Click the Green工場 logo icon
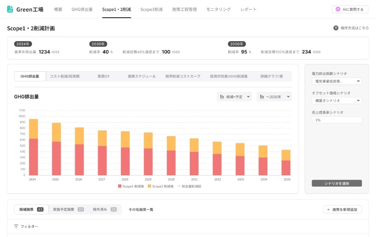Viewport: 376px width, 237px height. (x=10, y=9)
